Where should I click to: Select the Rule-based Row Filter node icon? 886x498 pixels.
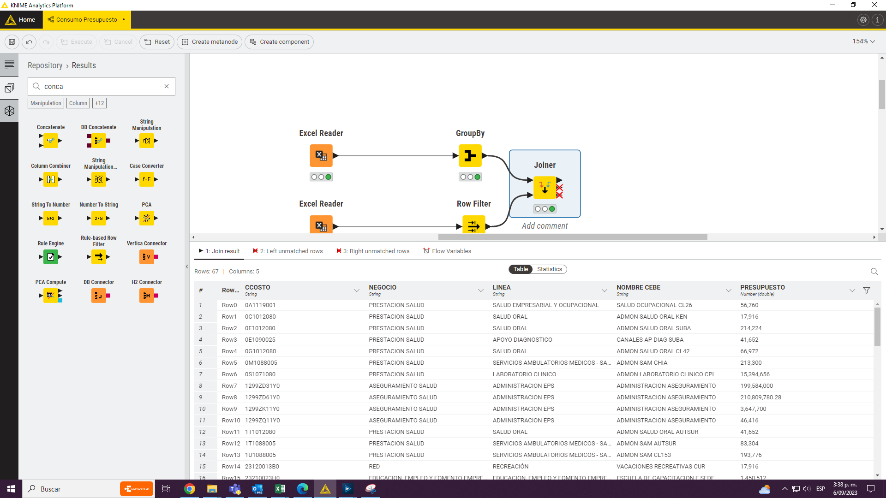(99, 257)
